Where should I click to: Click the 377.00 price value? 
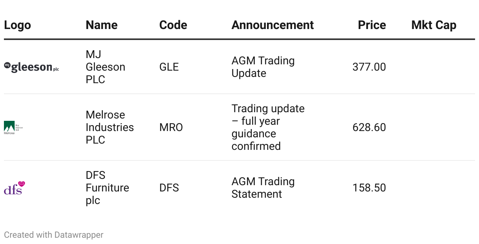pos(369,67)
